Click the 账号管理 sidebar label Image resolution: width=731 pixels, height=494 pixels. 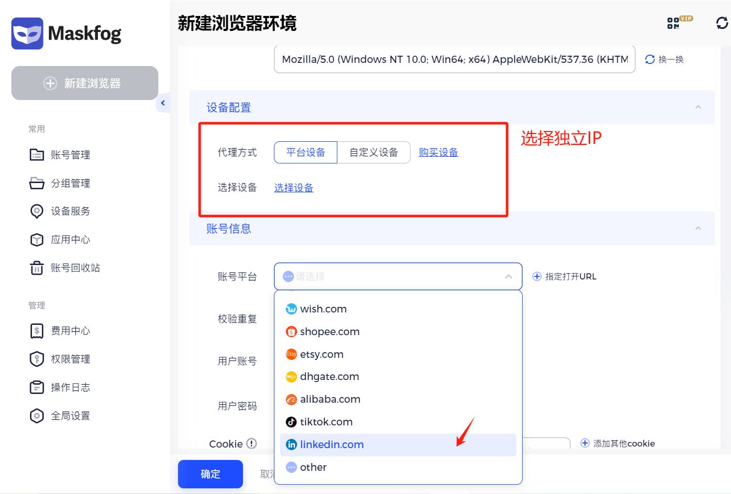(x=71, y=155)
